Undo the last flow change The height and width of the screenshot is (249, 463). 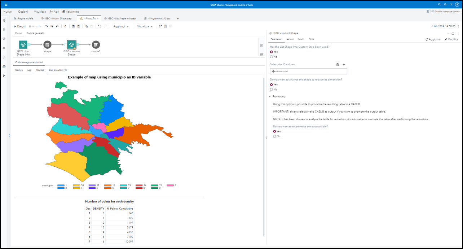pyautogui.click(x=100, y=26)
